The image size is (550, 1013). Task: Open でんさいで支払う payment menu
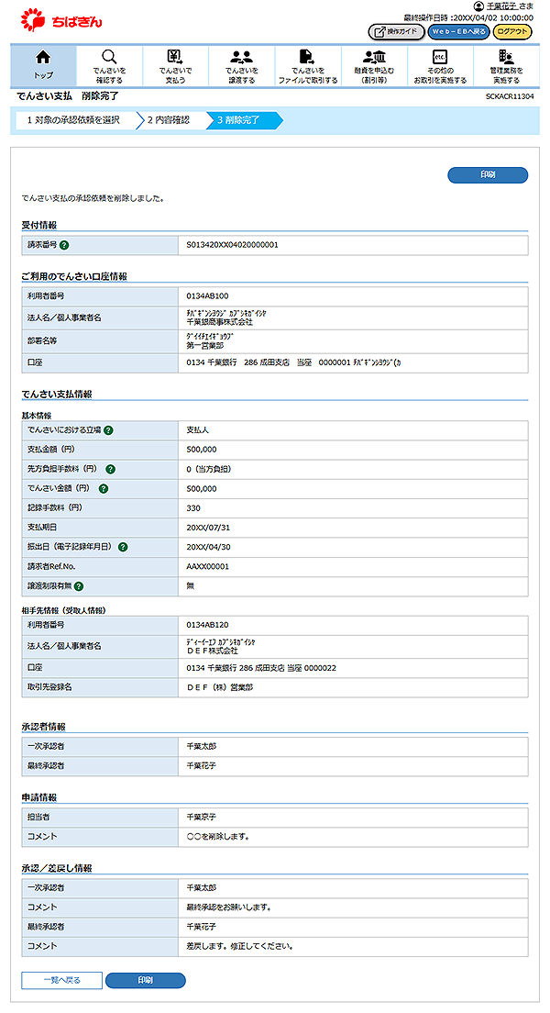(x=175, y=64)
